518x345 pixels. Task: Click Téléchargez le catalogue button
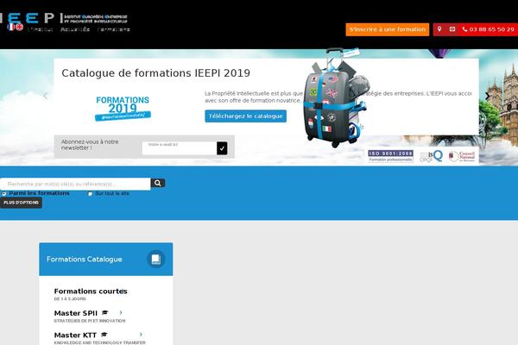[x=245, y=116]
